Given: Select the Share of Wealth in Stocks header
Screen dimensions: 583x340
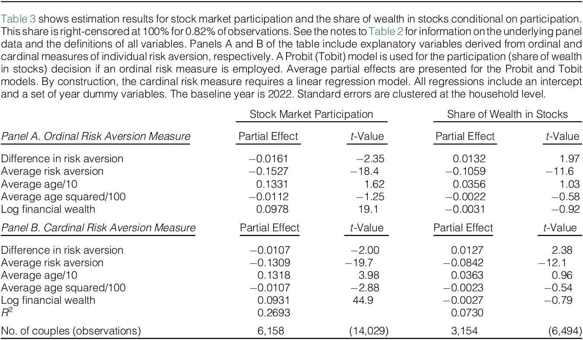Looking at the screenshot, I should click(x=507, y=114).
